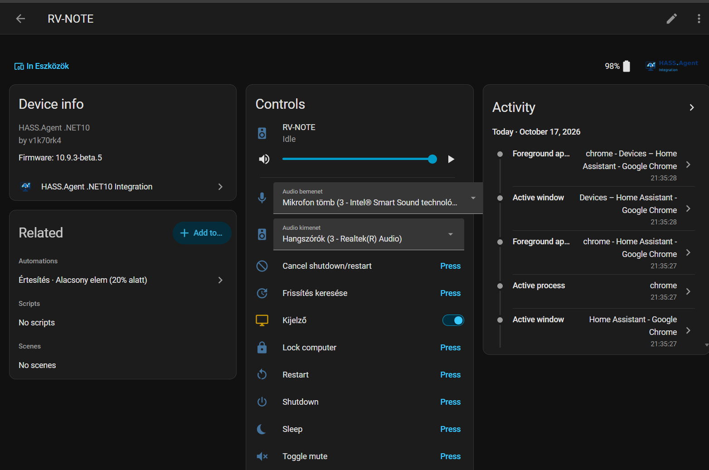Click the Kijelző monitor icon
709x470 pixels.
point(262,320)
